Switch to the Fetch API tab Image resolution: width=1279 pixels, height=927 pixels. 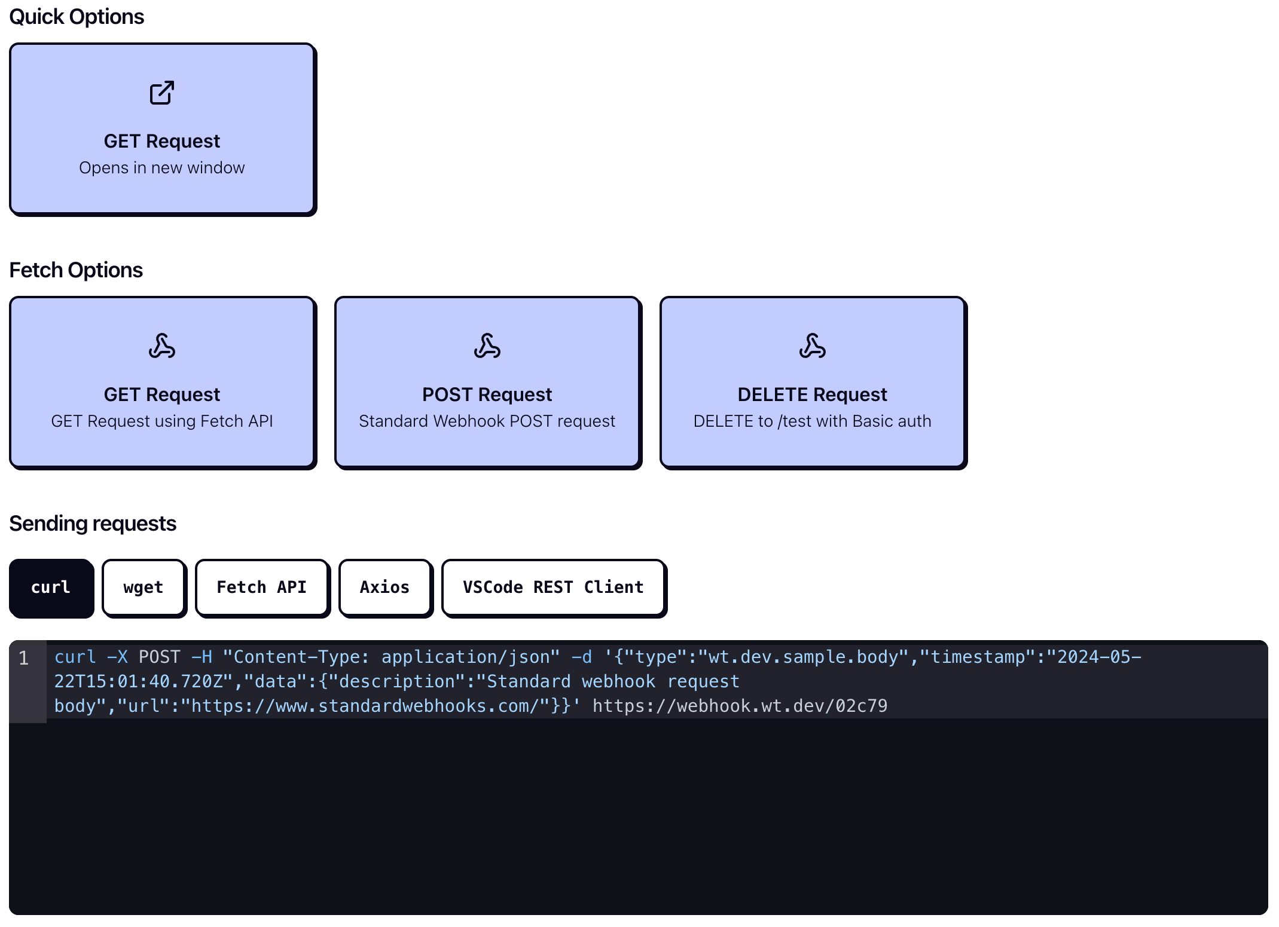coord(262,588)
